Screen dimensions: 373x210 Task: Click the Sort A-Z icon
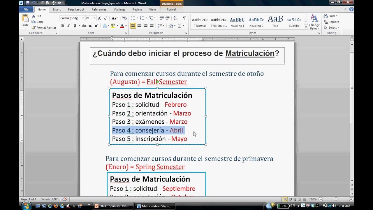176,18
